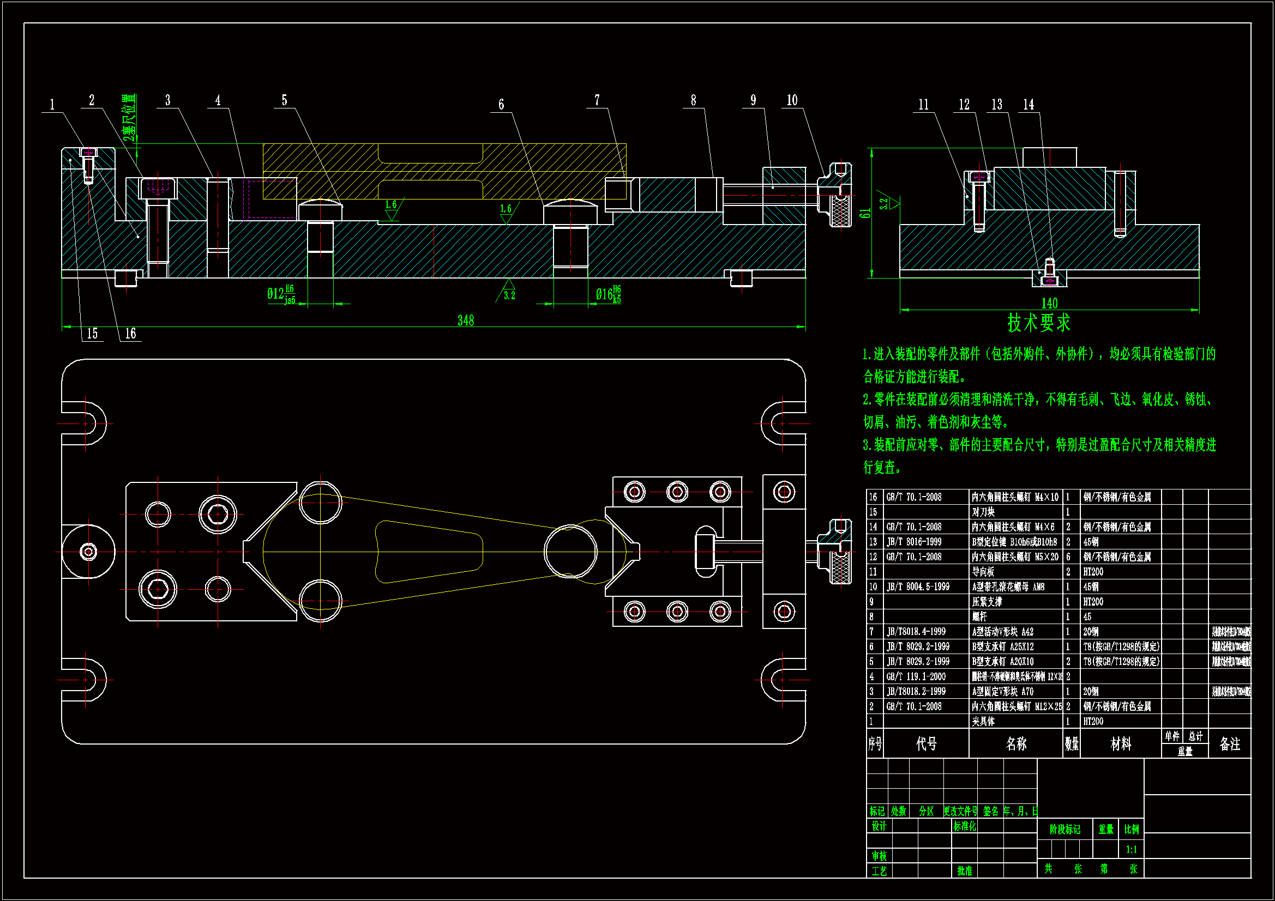Click the JB/T 8004.5-1999 code cell
1275x901 pixels.
point(918,587)
